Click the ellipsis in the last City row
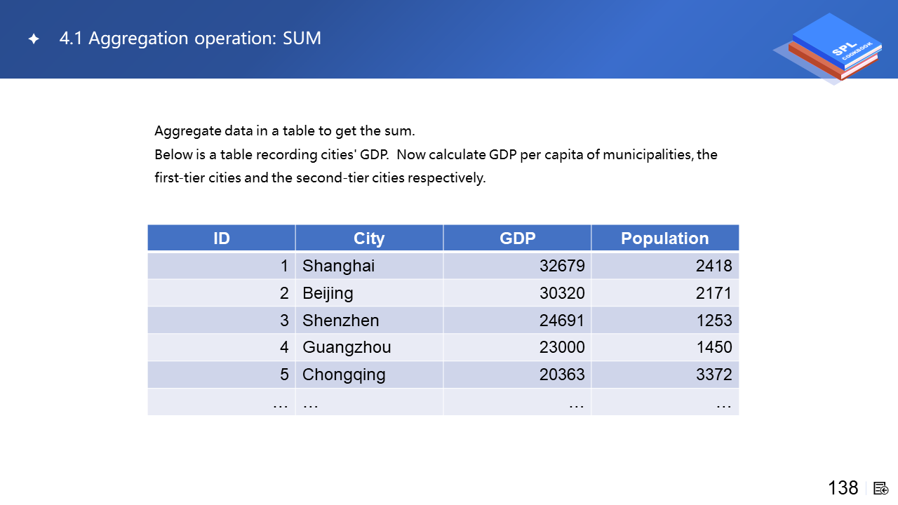Viewport: 898px width, 505px height. click(310, 403)
